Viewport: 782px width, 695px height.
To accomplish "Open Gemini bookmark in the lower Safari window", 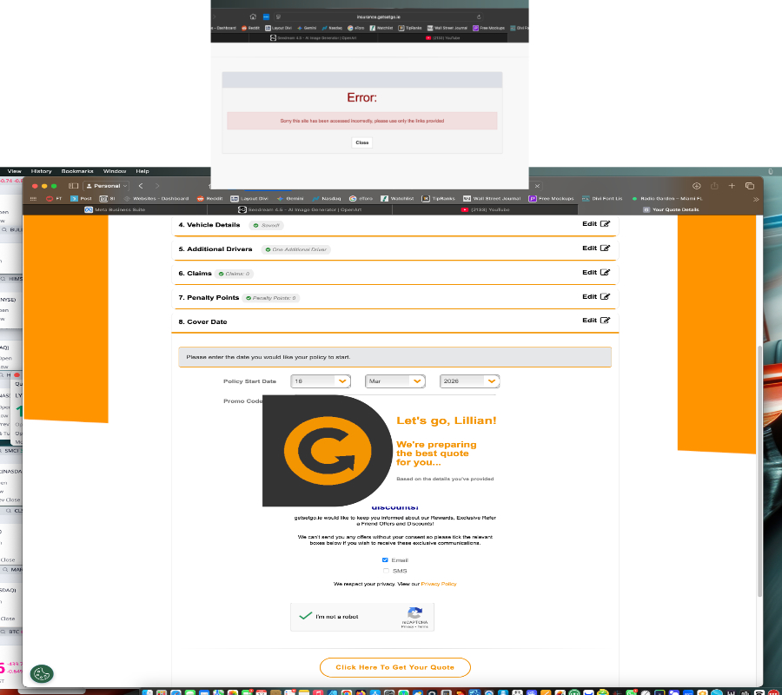I will click(290, 198).
